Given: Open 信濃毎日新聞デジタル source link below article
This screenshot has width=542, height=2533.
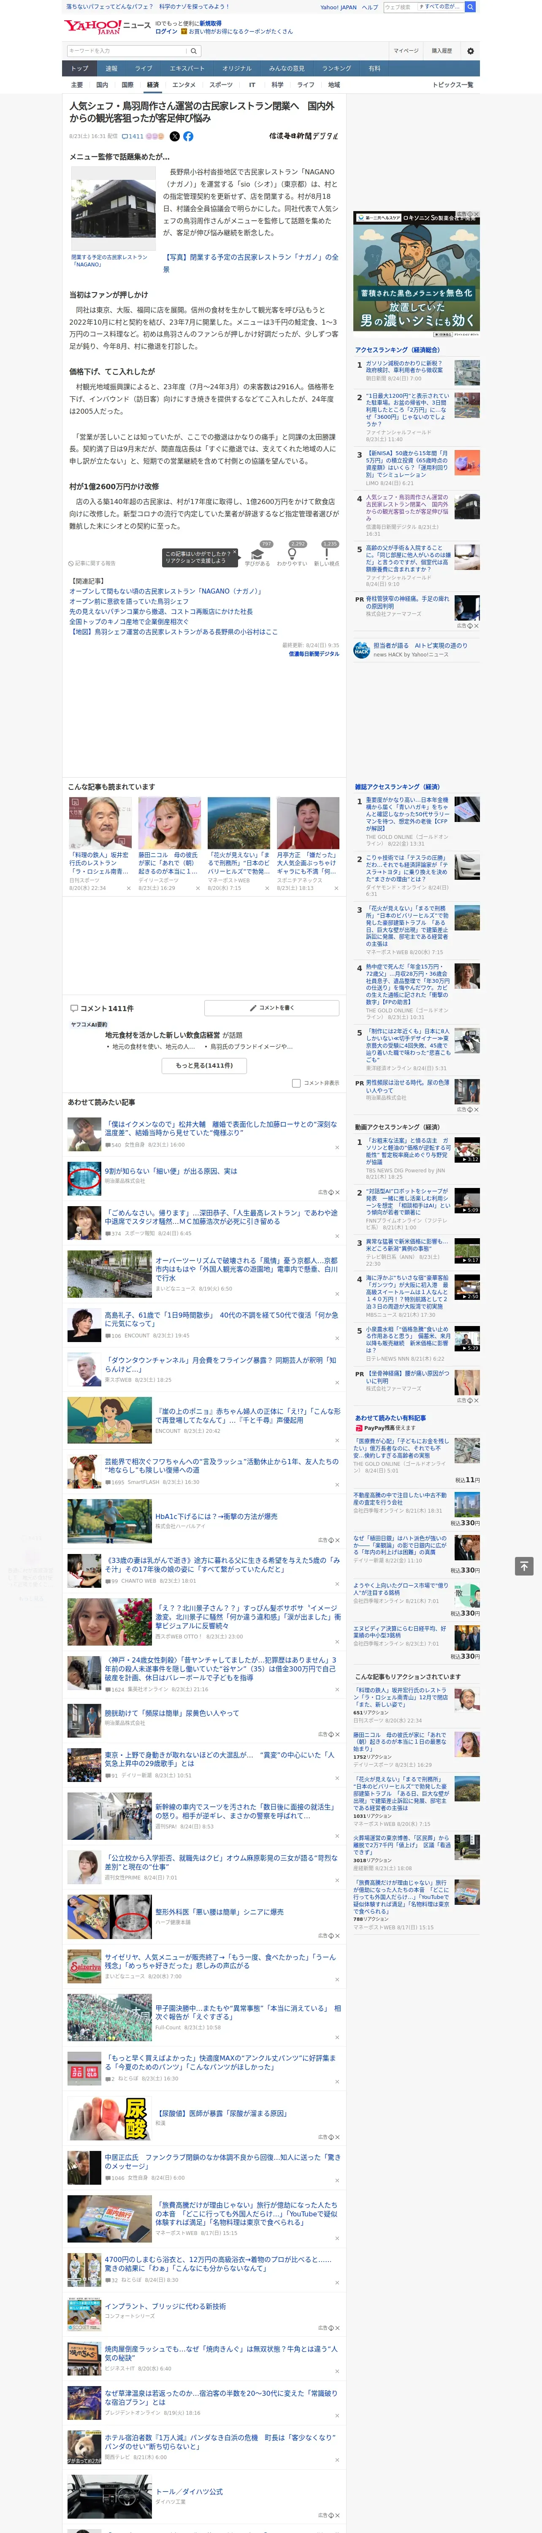Looking at the screenshot, I should point(314,653).
